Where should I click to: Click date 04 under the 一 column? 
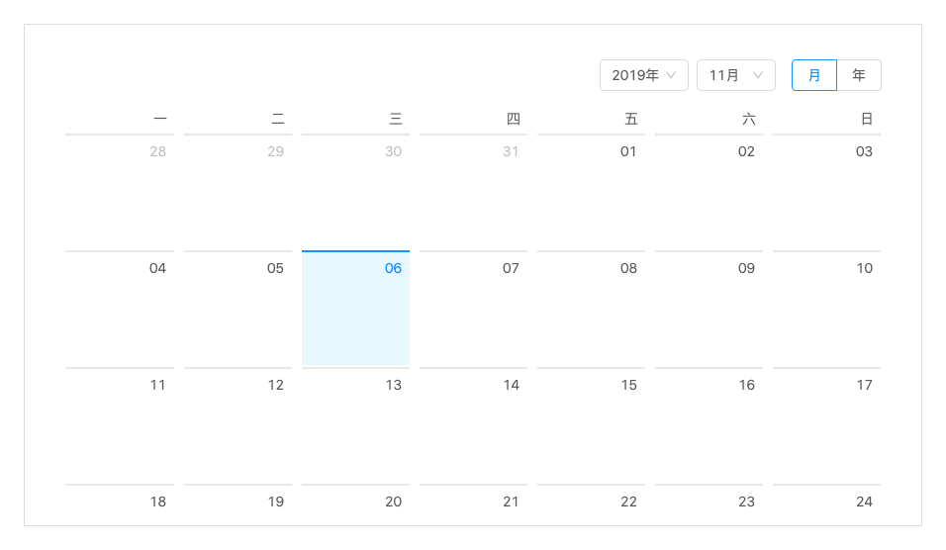click(x=120, y=308)
